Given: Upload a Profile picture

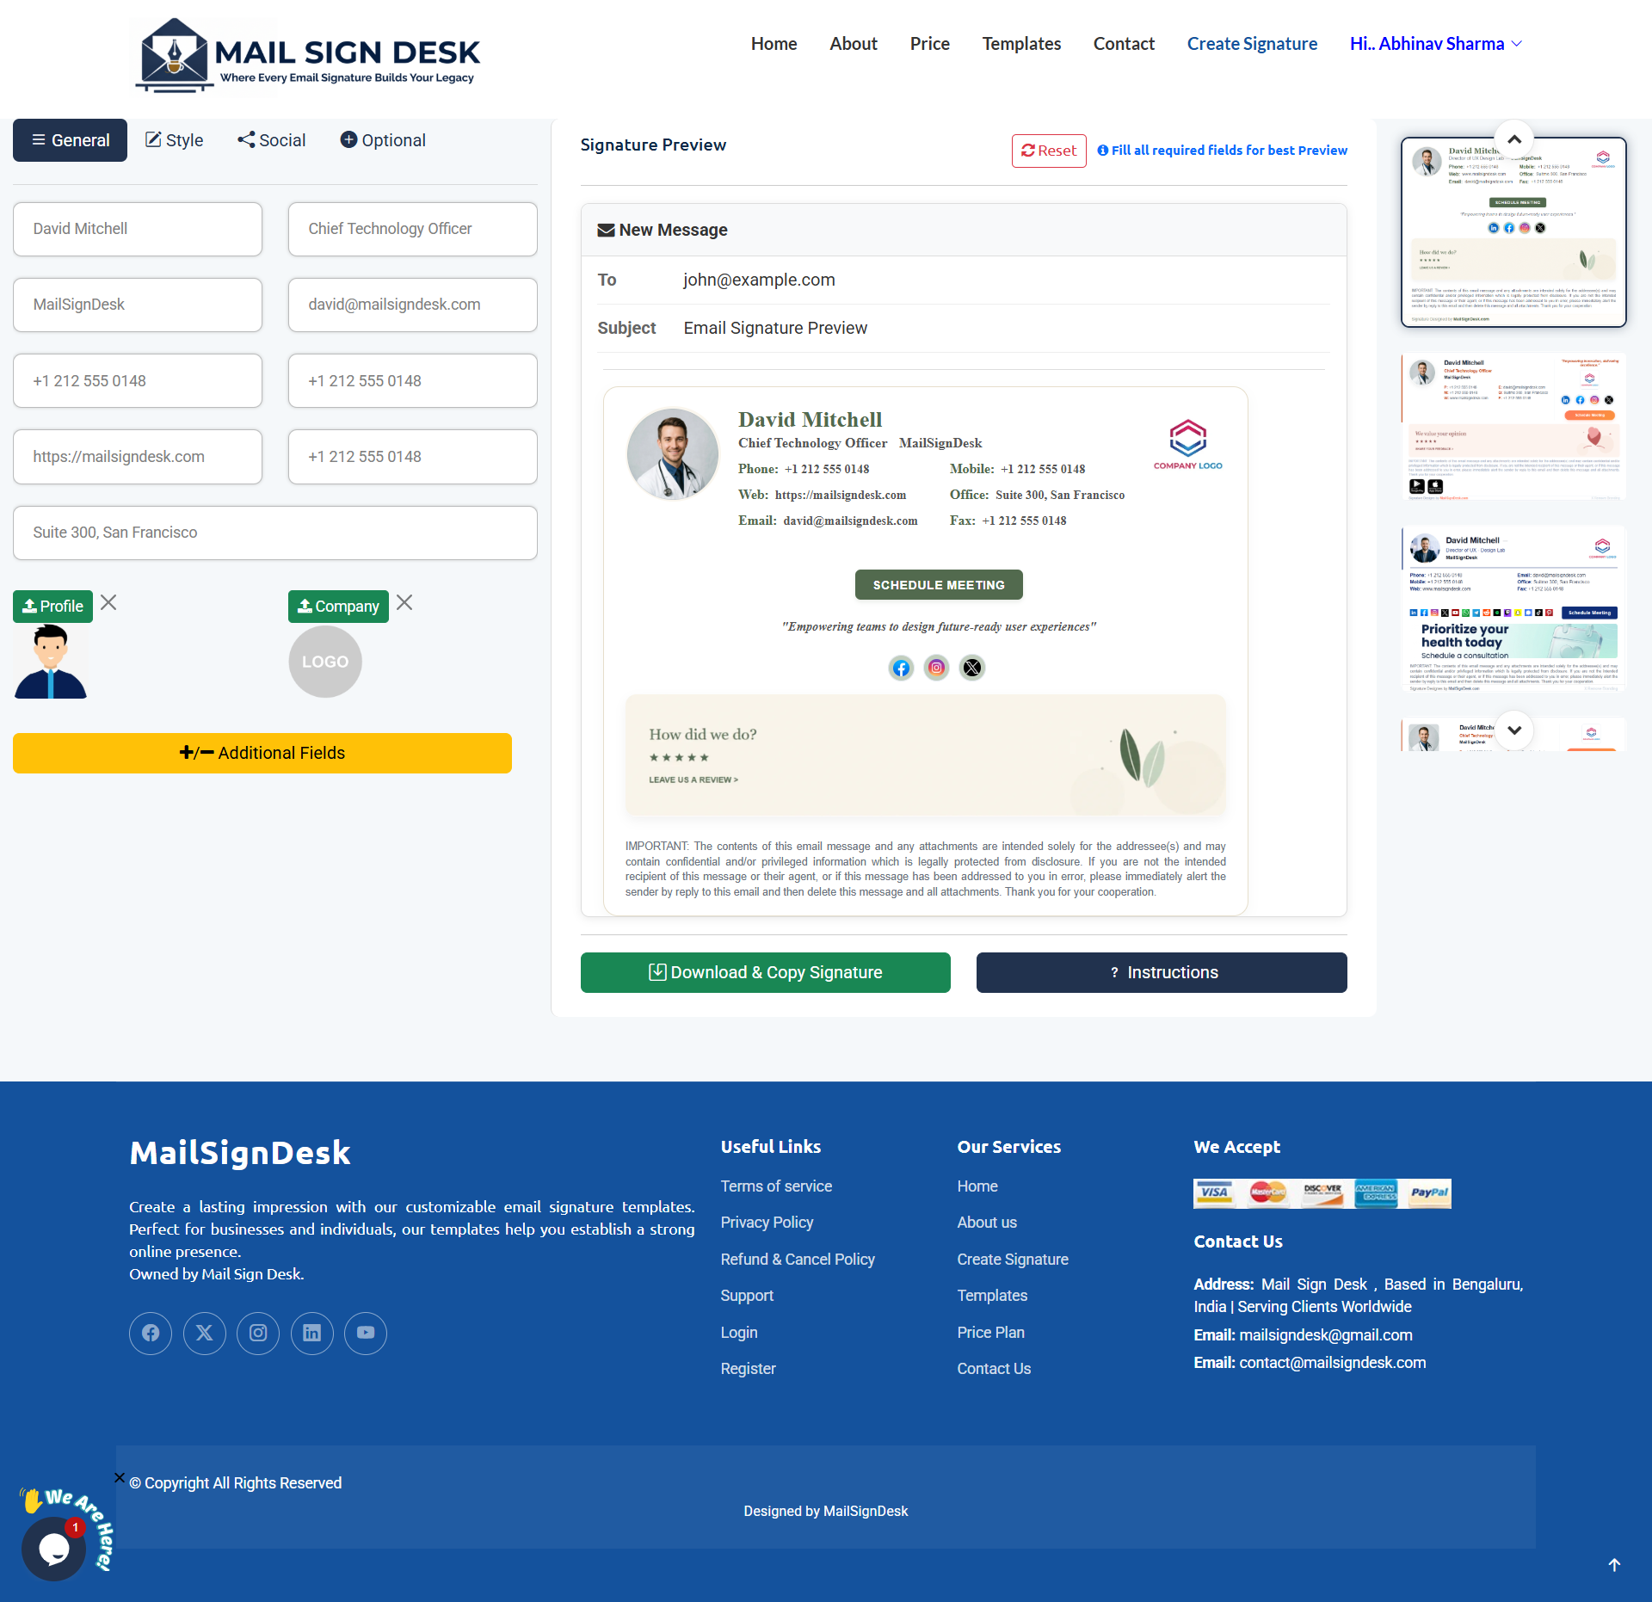Looking at the screenshot, I should coord(52,607).
